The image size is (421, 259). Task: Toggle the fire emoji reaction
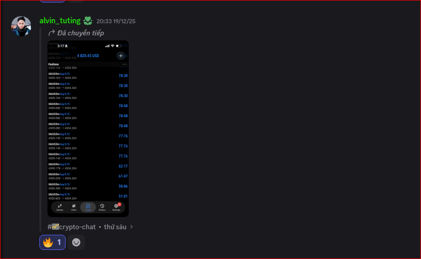pos(52,242)
